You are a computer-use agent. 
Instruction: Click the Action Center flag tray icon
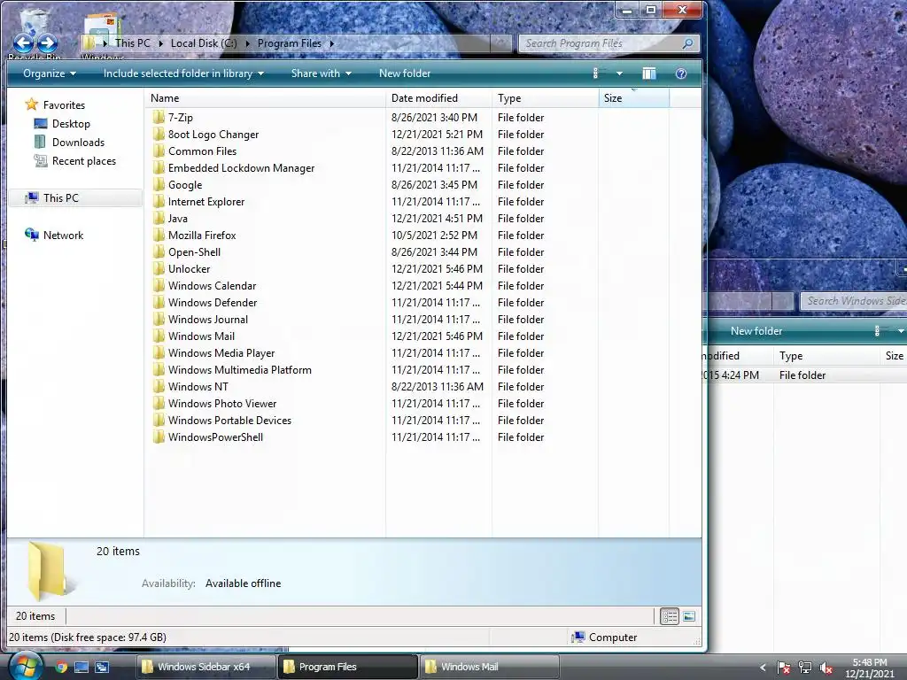coord(783,668)
